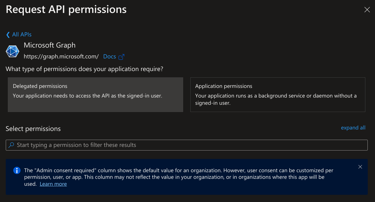Select the Delegated permissions option
Image resolution: width=375 pixels, height=202 pixels.
point(95,95)
